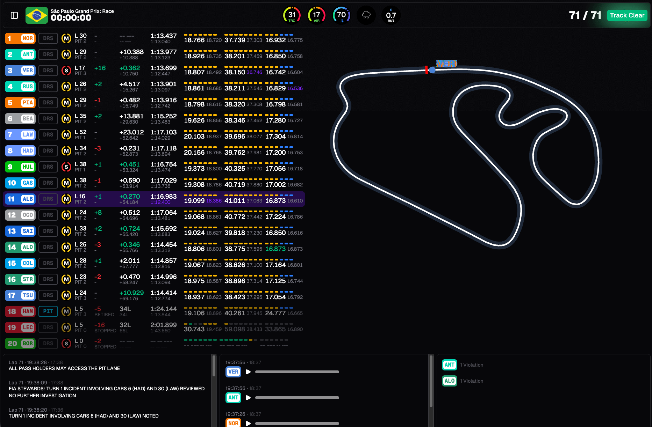Select the ANT violation entry

coord(463,365)
